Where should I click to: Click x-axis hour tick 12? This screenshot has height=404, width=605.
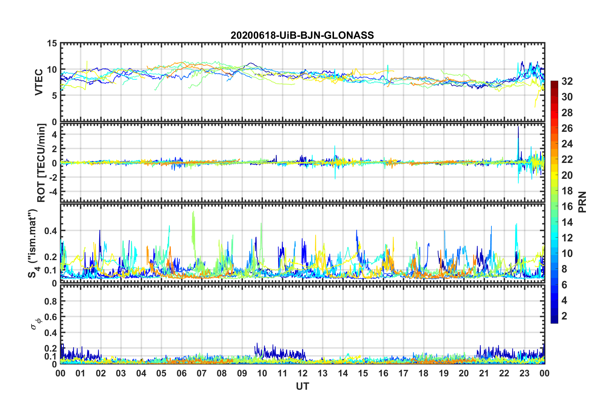point(302,373)
